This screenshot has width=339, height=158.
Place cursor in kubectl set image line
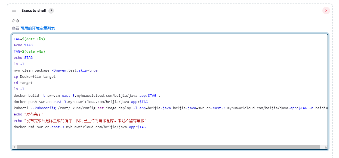[x=163, y=108]
